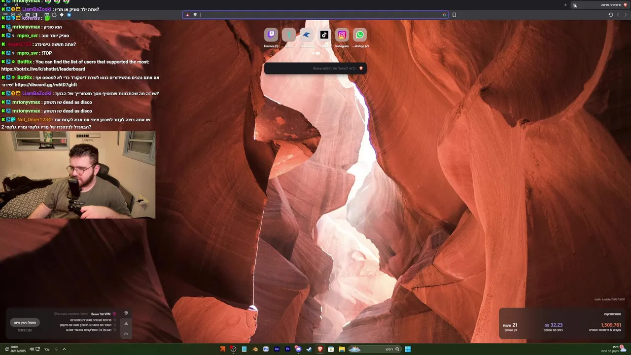The width and height of the screenshot is (631, 355).
Task: Open the WhatsApp shortcut tile
Action: 360,35
